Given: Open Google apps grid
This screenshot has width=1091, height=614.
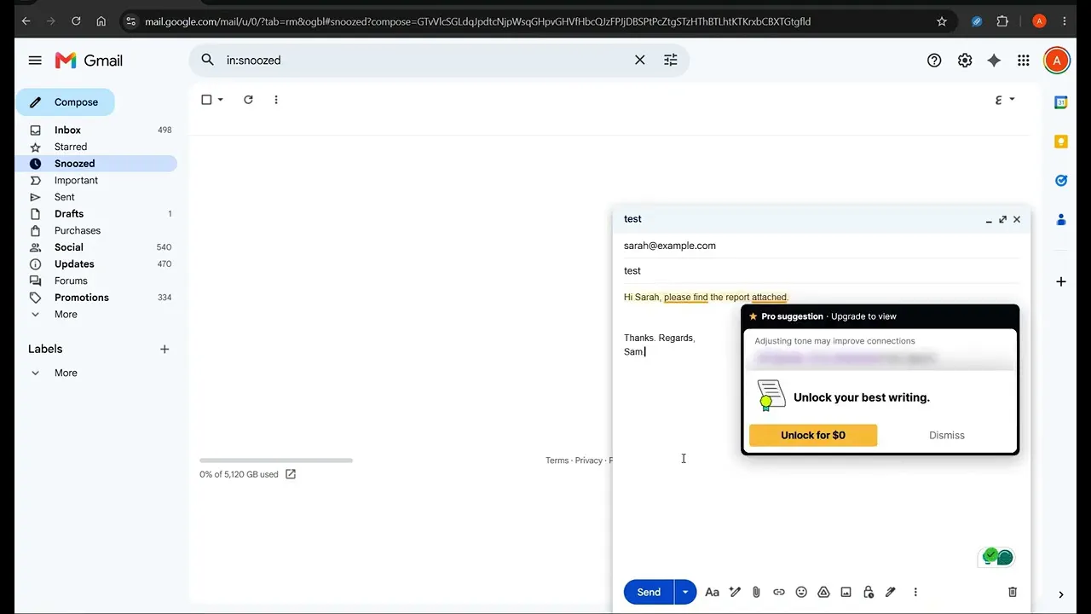Looking at the screenshot, I should [x=1024, y=61].
